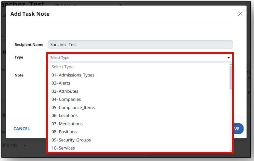Pick 10- Services type

coord(63,148)
